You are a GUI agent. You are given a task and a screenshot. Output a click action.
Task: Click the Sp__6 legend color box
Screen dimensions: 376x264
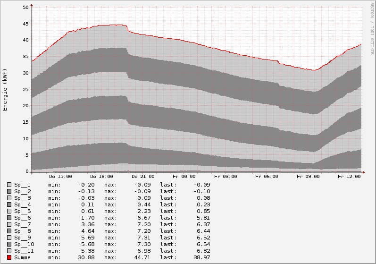[9, 218]
